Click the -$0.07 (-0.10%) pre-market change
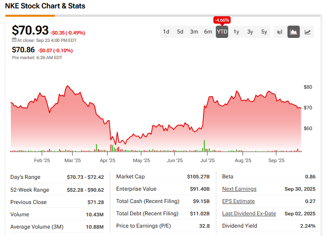The height and width of the screenshot is (236, 325). tap(55, 50)
